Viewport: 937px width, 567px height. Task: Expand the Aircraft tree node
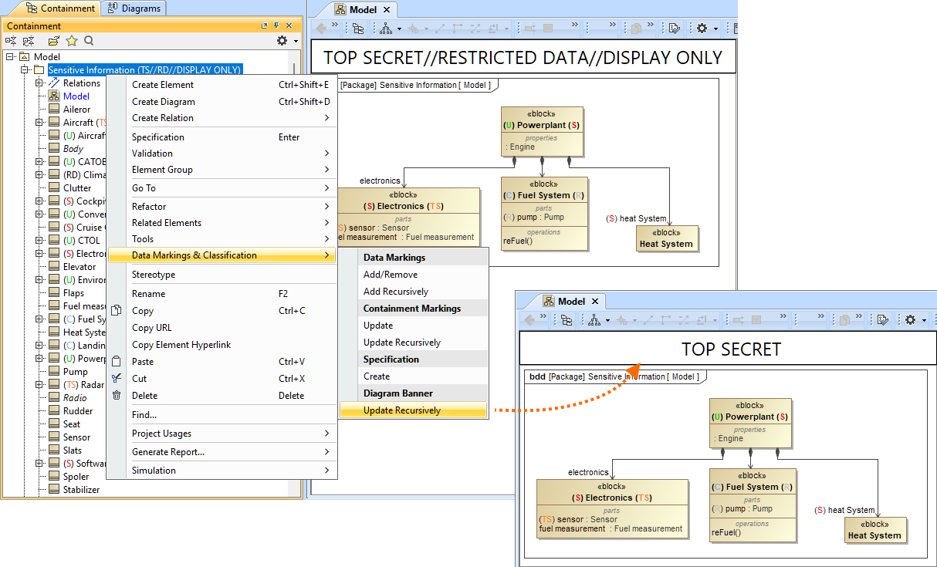[x=39, y=123]
